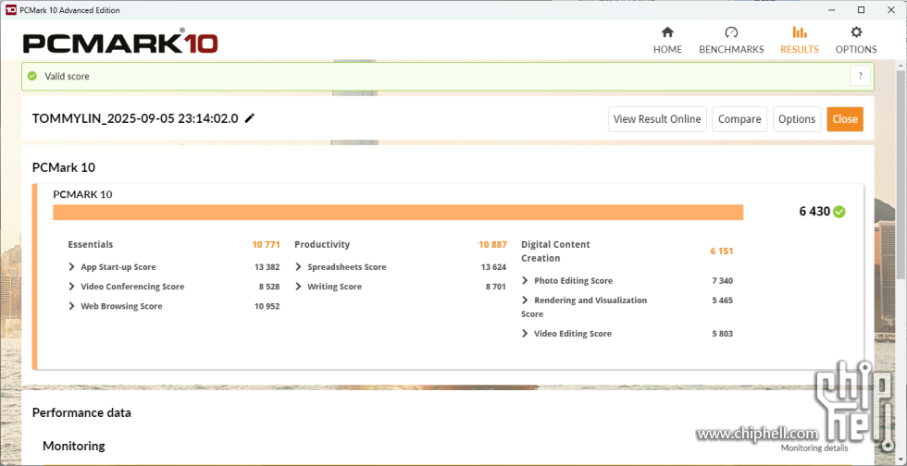Click the 5 803 Video Editing value
The height and width of the screenshot is (466, 907).
click(x=723, y=333)
